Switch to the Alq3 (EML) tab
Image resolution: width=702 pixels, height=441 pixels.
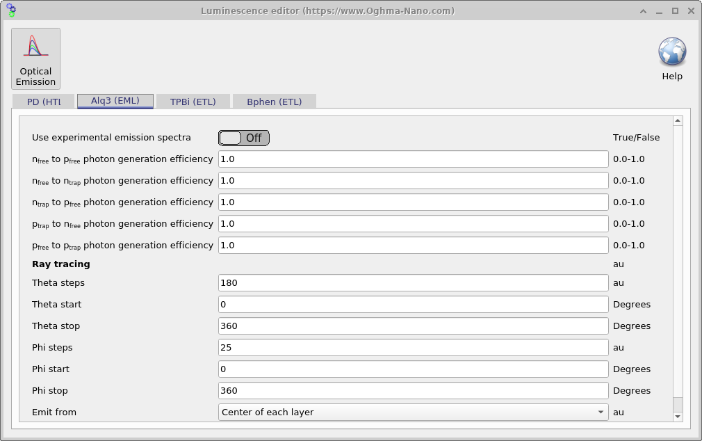tap(115, 101)
